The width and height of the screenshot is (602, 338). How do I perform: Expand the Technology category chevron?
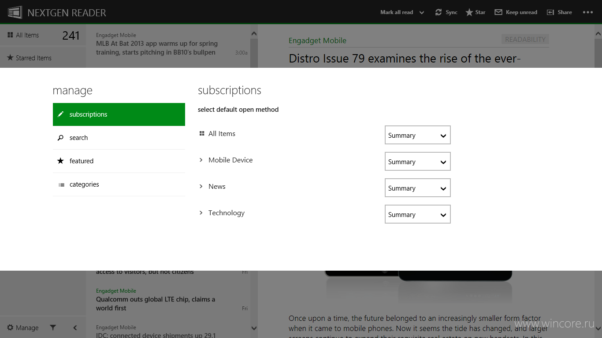pyautogui.click(x=201, y=213)
